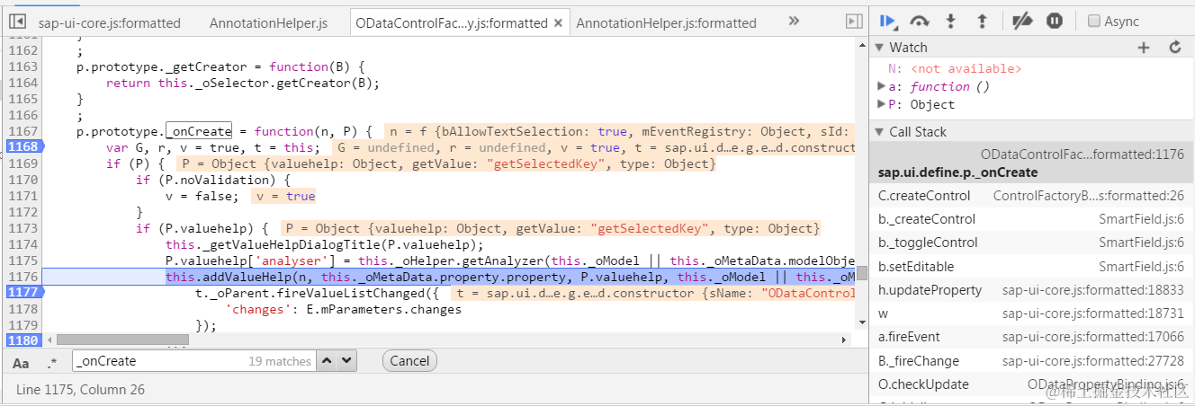The image size is (1195, 406).
Task: Go to previous search match
Action: [328, 361]
